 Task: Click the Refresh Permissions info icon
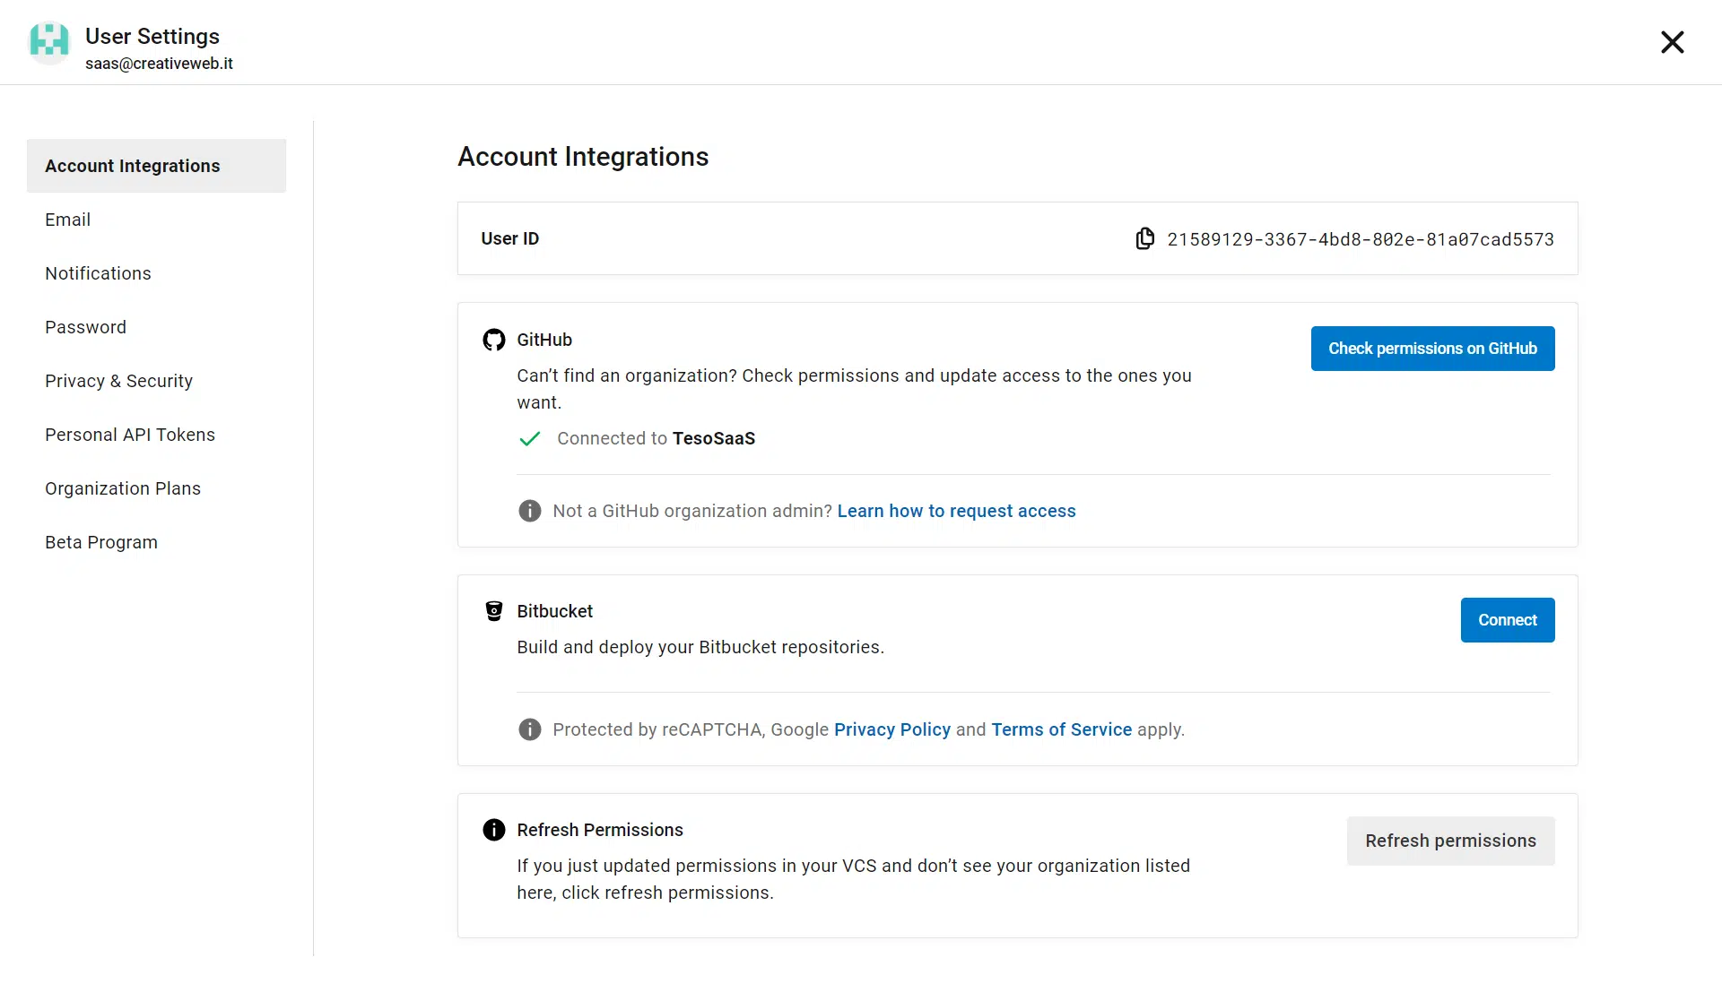tap(493, 830)
